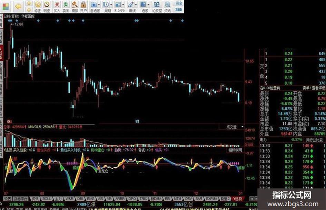Expand the 画线 dropdown arrow

point(136,4)
